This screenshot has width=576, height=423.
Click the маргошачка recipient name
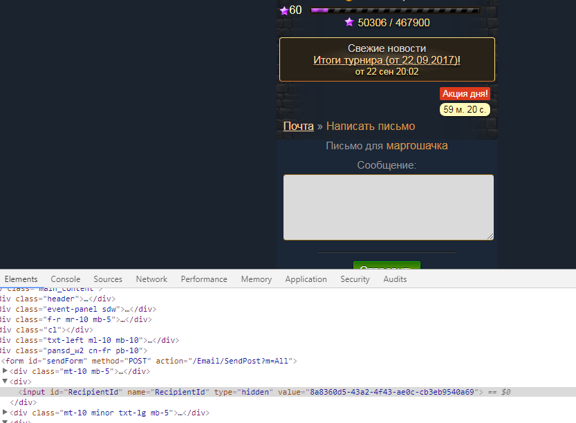click(x=416, y=145)
